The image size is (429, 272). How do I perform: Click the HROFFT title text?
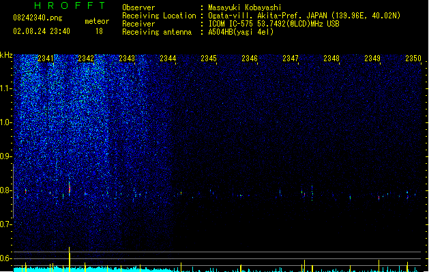click(x=70, y=5)
